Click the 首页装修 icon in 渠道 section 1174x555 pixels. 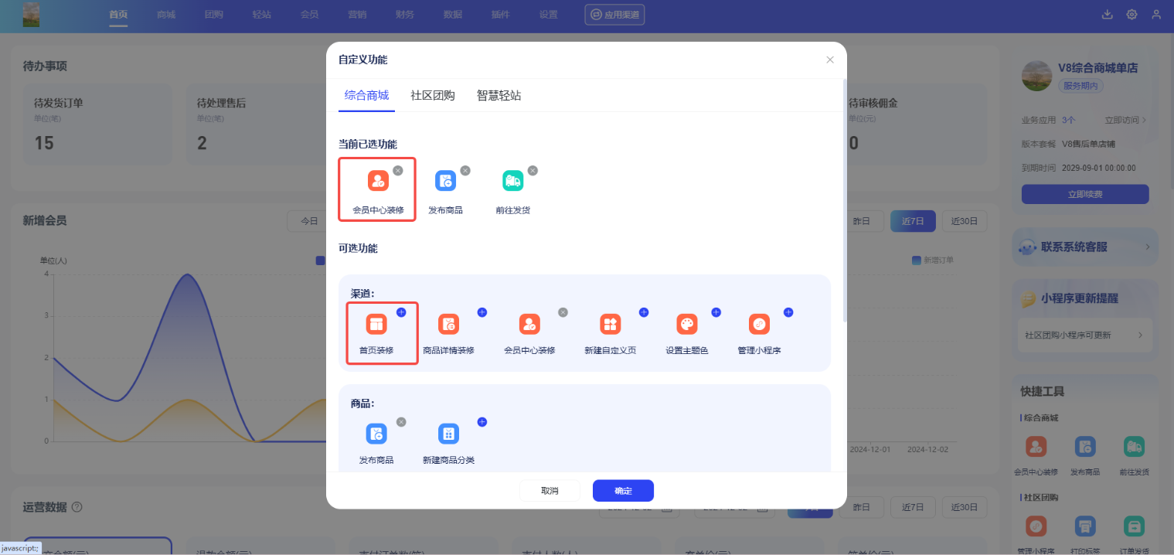376,325
